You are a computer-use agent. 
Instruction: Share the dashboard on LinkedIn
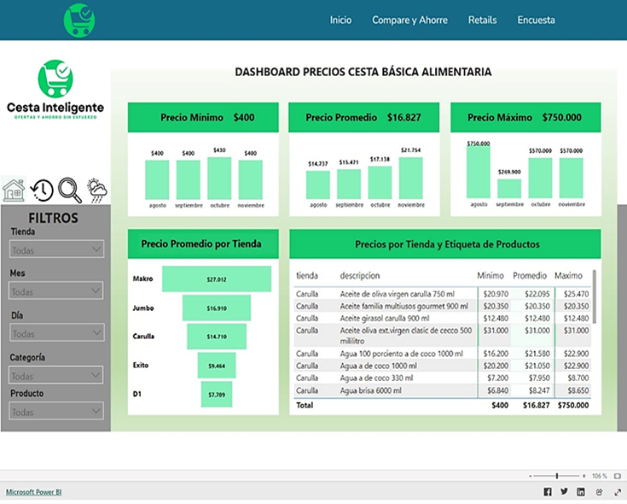pyautogui.click(x=581, y=492)
